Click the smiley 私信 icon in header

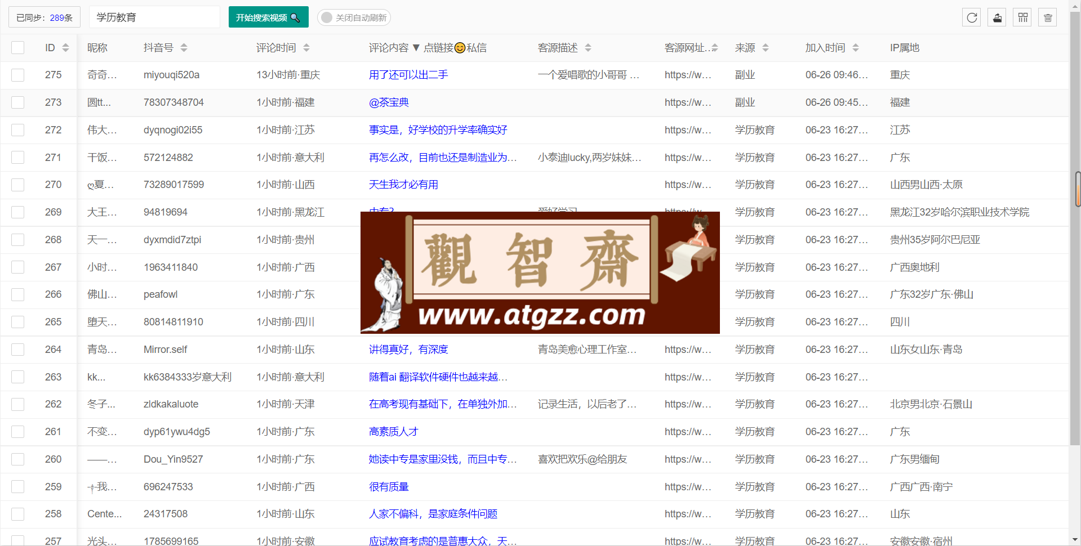click(x=460, y=48)
